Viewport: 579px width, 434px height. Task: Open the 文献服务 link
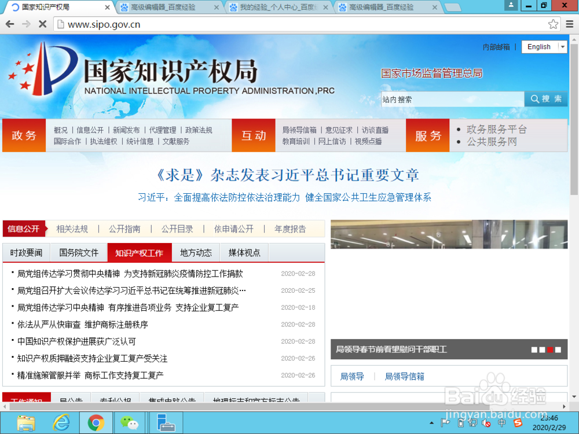[x=176, y=141]
